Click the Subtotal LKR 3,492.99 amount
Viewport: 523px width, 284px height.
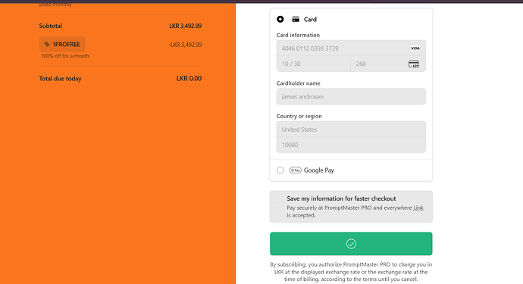tap(186, 26)
